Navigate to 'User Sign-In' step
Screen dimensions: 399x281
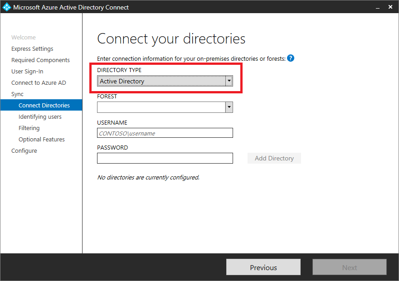[29, 71]
